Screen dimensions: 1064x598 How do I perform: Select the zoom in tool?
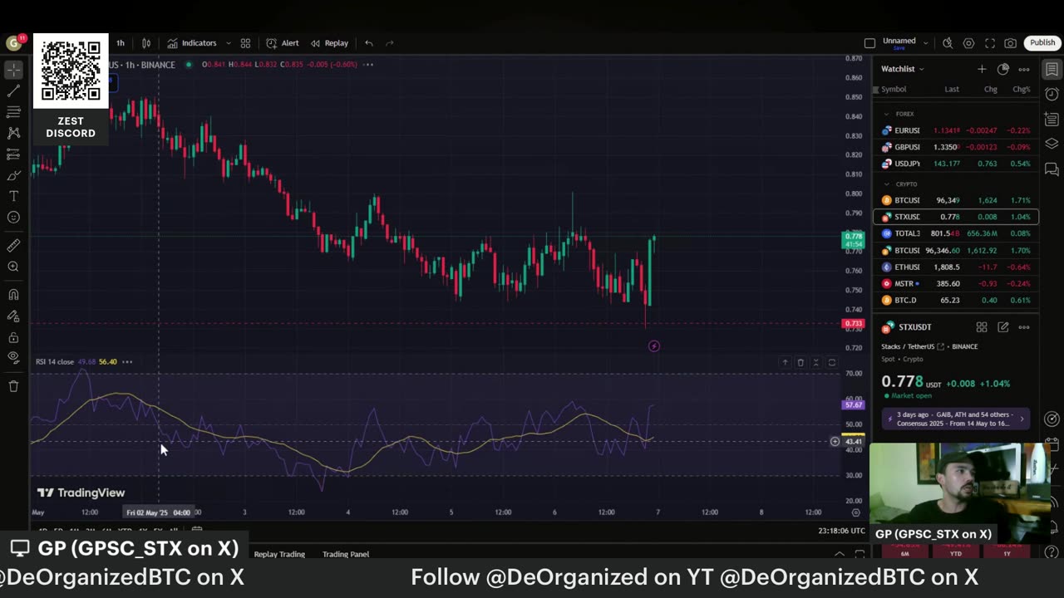click(13, 267)
